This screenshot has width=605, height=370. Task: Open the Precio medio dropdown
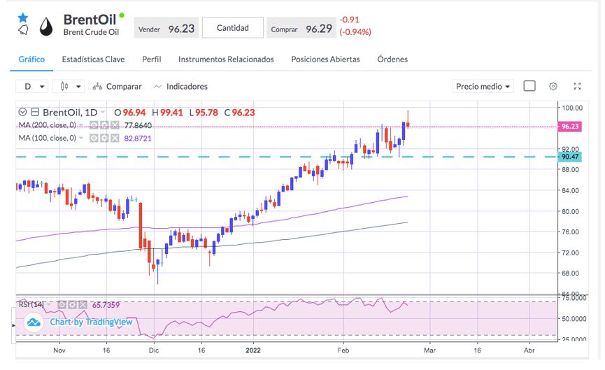[x=483, y=87]
